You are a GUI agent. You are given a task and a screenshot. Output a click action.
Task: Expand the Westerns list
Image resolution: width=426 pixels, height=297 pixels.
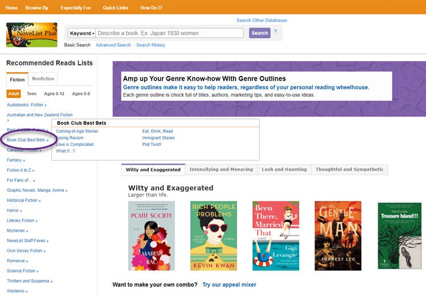click(x=17, y=291)
